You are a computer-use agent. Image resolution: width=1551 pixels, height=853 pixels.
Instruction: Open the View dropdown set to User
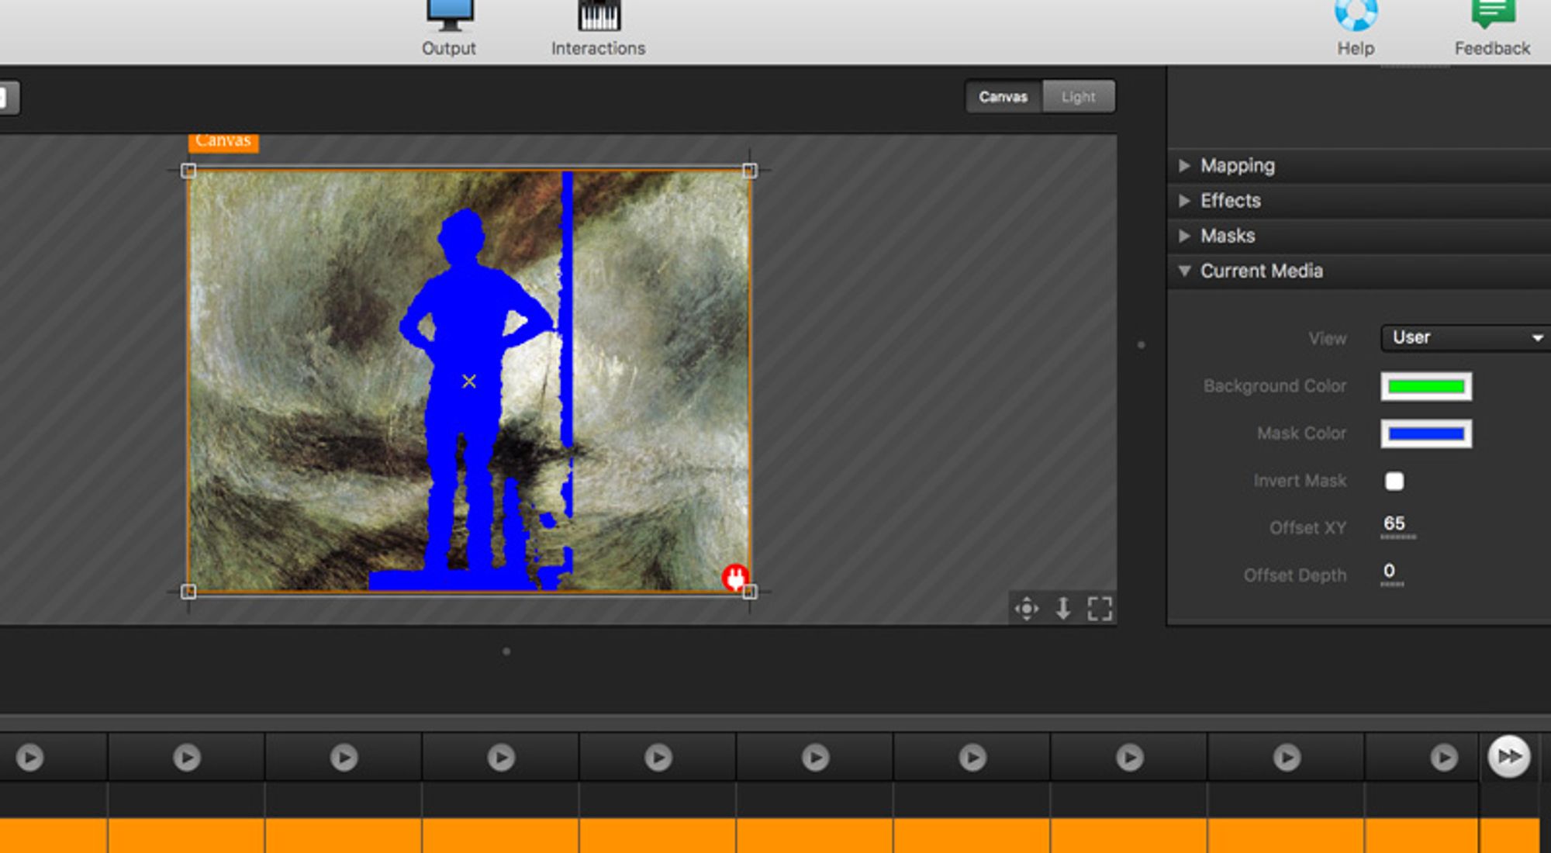[1464, 337]
